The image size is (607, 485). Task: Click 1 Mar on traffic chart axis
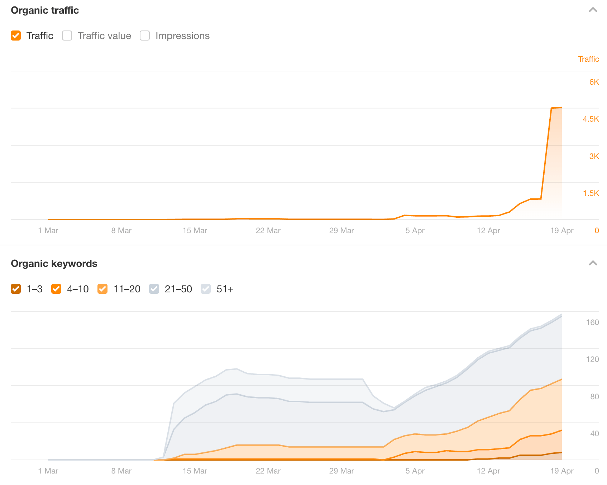48,231
